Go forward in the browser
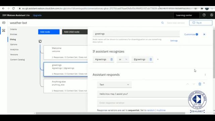Image resolution: width=215 pixels, height=121 pixels. point(8,8)
